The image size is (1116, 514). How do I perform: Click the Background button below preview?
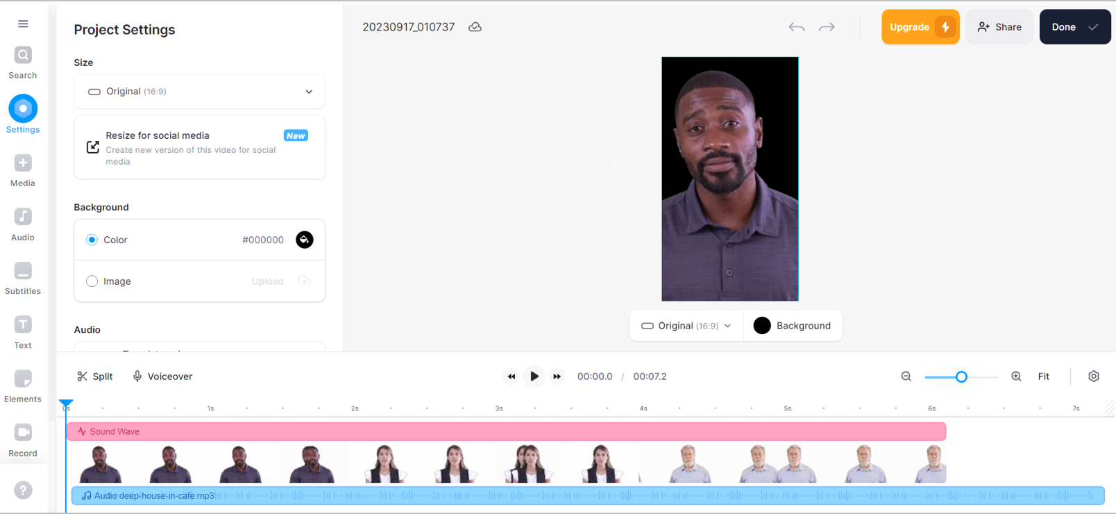pos(793,326)
